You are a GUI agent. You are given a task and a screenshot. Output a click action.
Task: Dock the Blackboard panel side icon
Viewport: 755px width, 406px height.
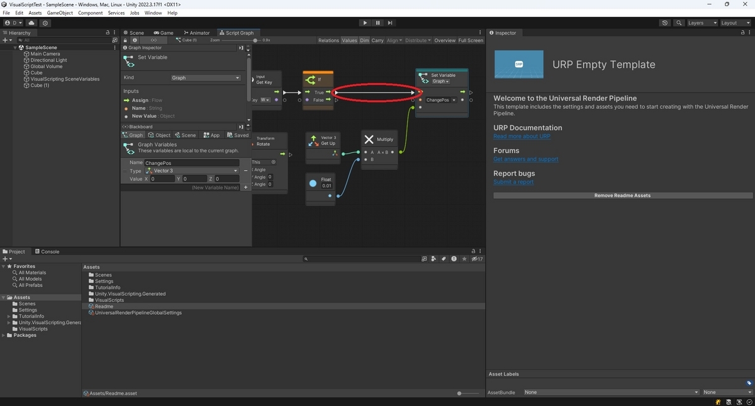[241, 127]
